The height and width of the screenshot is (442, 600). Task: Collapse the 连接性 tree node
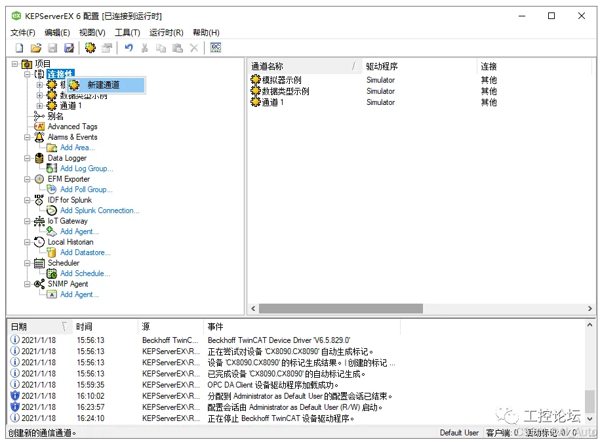pos(27,74)
